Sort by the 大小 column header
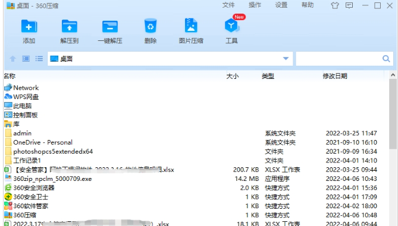Image resolution: width=398 pixels, height=226 pixels. pos(233,76)
